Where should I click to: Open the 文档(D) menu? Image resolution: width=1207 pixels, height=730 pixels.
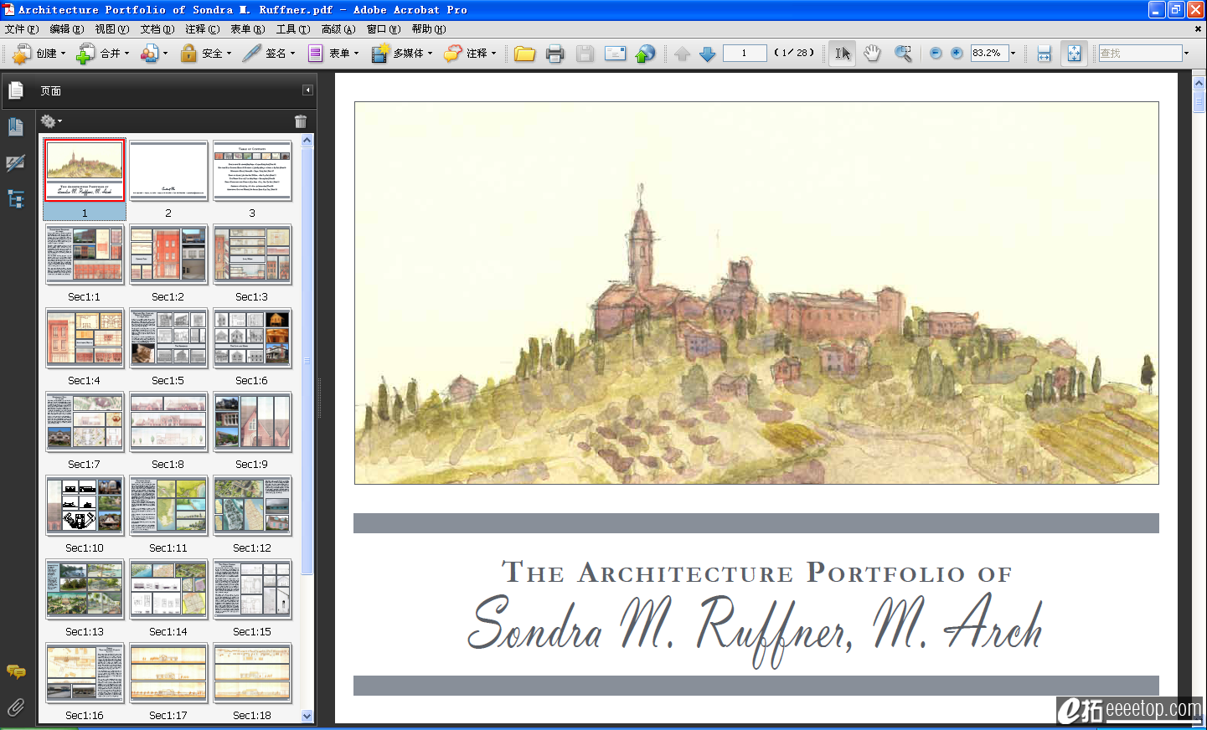point(157,29)
